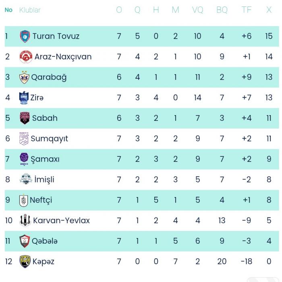The height and width of the screenshot is (282, 282).
Task: Click the Neftçi club logo
Action: [24, 200]
